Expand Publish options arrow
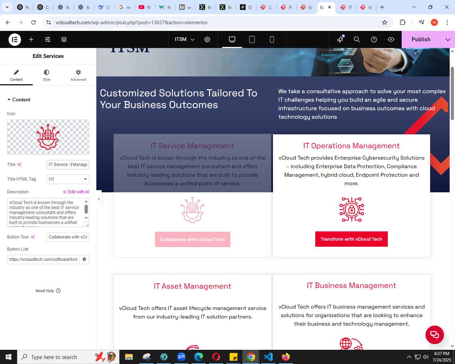 point(448,39)
